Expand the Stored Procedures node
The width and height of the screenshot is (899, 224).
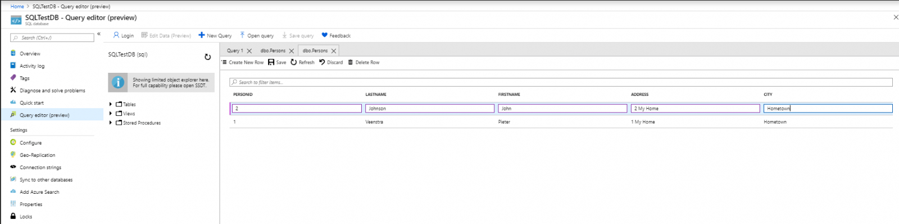click(x=111, y=123)
